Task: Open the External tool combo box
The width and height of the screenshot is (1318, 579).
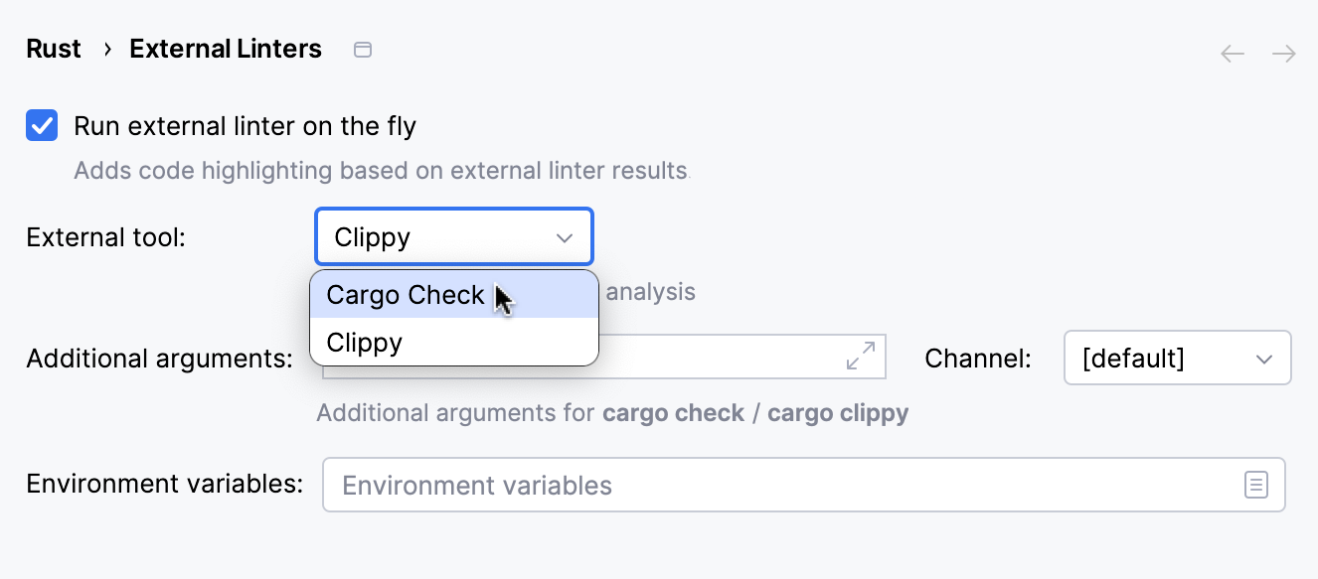Action: 453,236
